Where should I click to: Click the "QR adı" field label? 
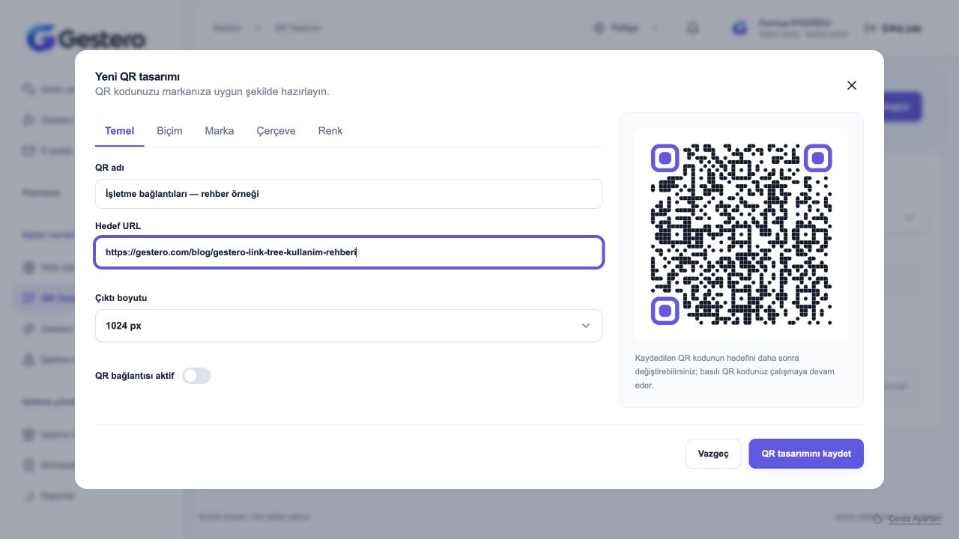[x=109, y=168]
